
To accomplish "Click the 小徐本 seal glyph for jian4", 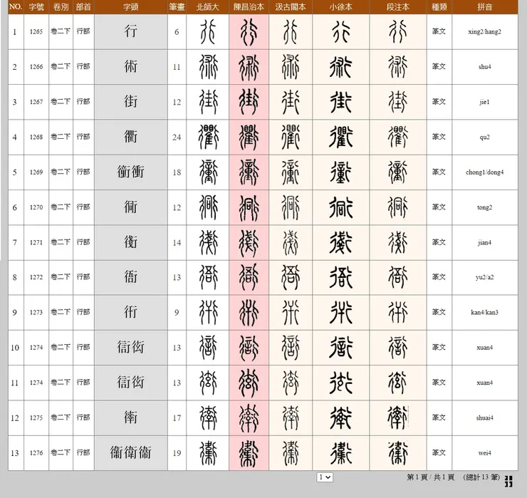I will [341, 242].
